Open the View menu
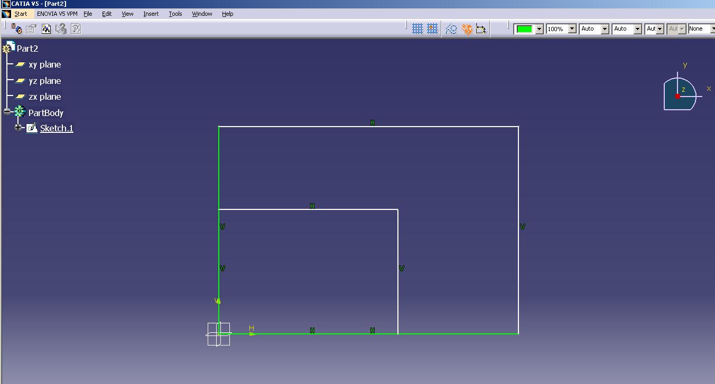This screenshot has height=384, width=715. coord(127,14)
